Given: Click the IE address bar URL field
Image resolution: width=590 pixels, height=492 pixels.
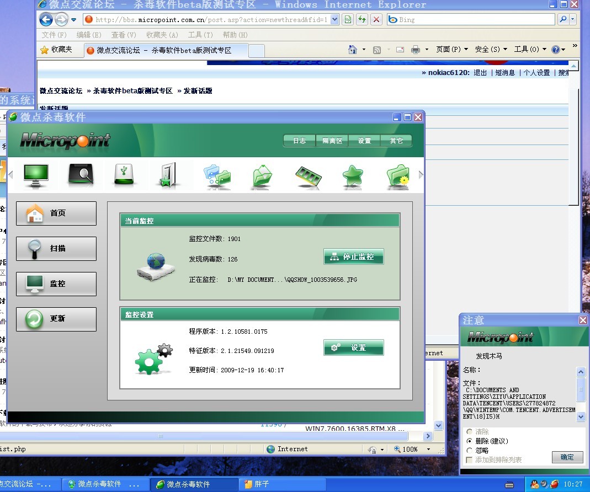Looking at the screenshot, I should click(211, 19).
